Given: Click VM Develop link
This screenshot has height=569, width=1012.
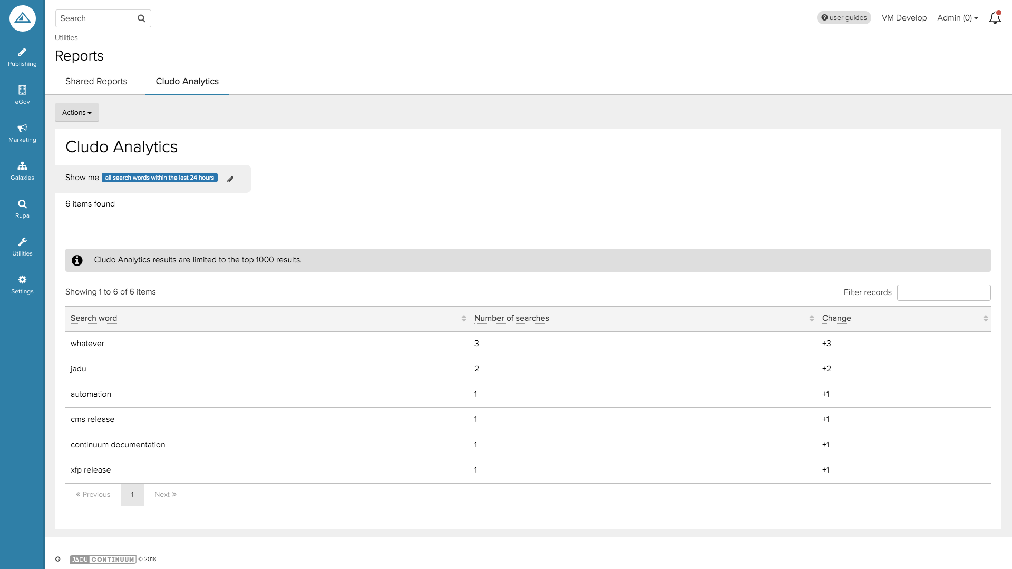Looking at the screenshot, I should coord(904,18).
